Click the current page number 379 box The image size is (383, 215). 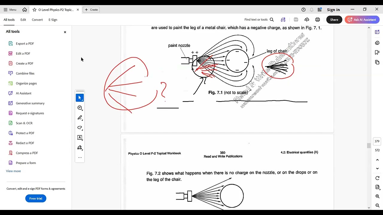click(x=377, y=141)
